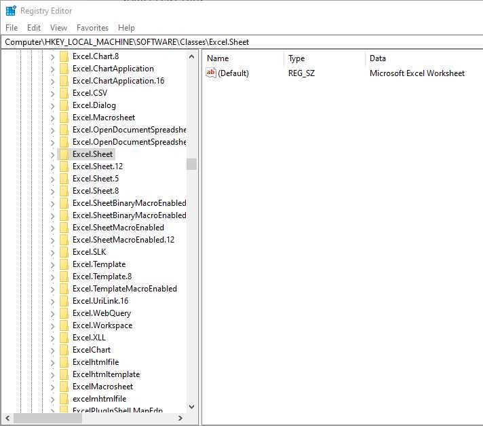Expand the Excel.Sheet.12 key
Viewport: 483px width, 426px height.
pyautogui.click(x=52, y=167)
